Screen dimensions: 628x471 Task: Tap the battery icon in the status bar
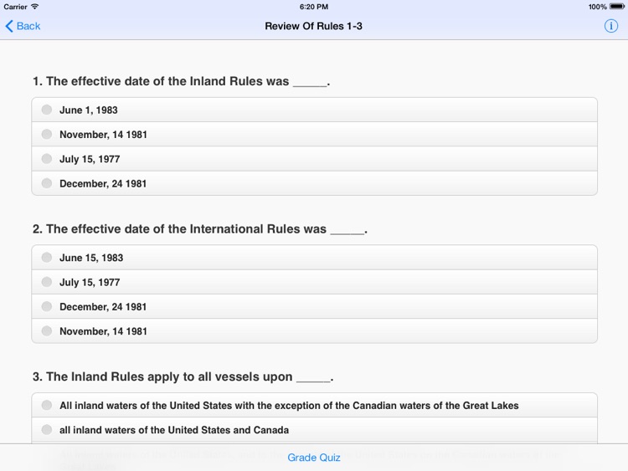click(x=617, y=7)
